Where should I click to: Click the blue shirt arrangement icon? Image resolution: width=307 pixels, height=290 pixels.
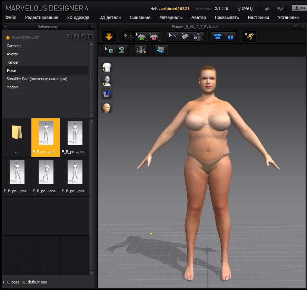(x=218, y=36)
